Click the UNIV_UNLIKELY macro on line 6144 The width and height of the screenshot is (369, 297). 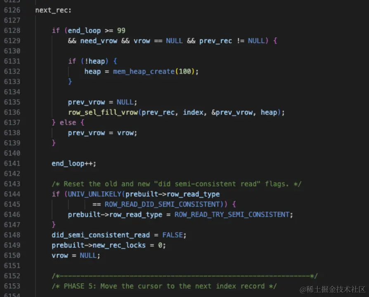click(95, 194)
